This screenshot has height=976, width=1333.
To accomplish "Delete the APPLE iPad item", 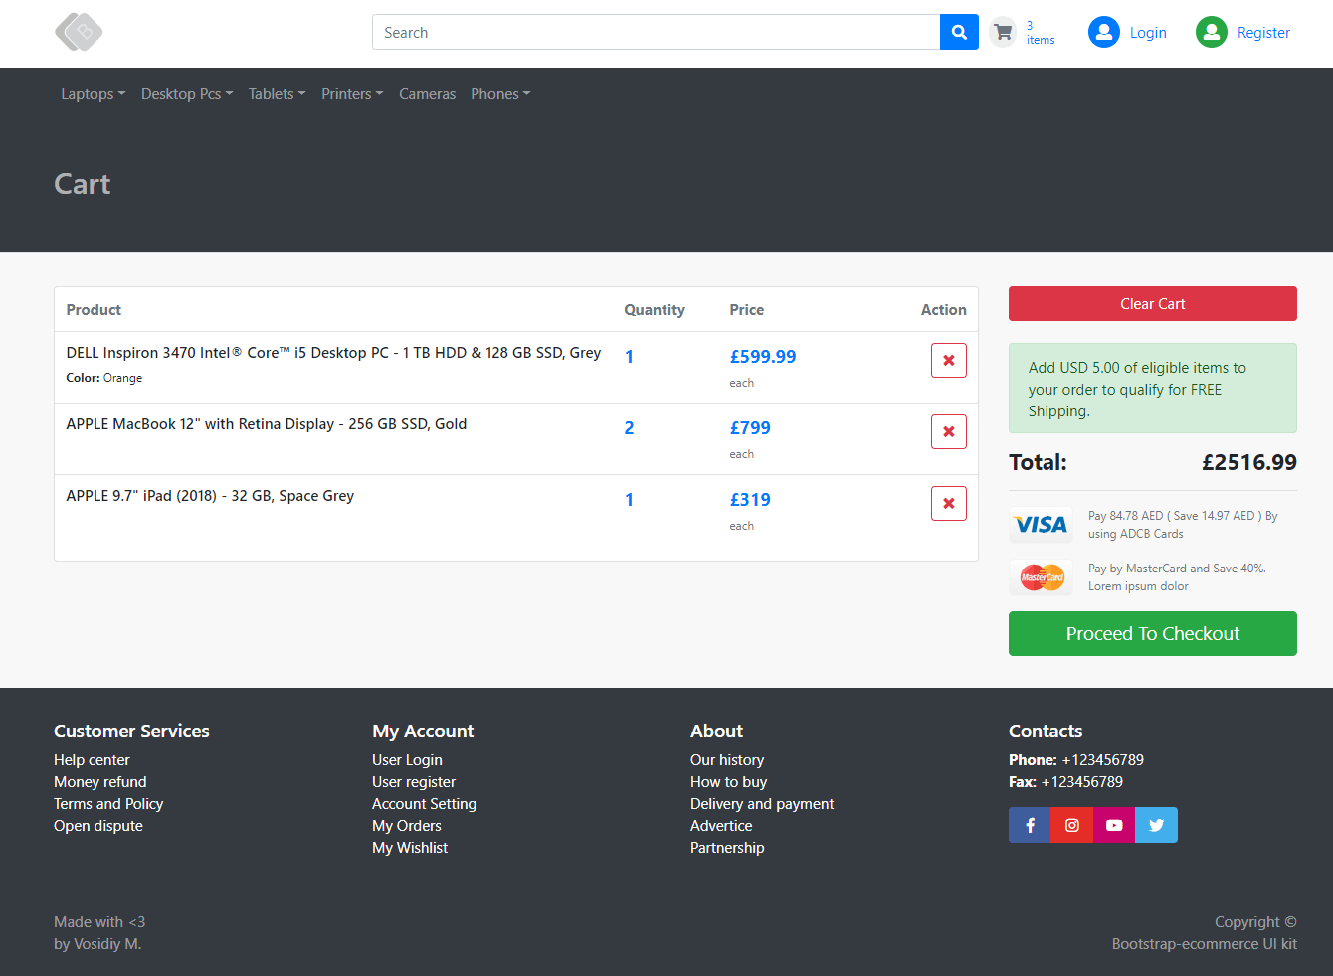I will 948,503.
